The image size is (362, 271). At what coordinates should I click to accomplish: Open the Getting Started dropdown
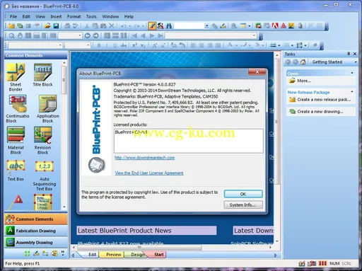click(356, 62)
